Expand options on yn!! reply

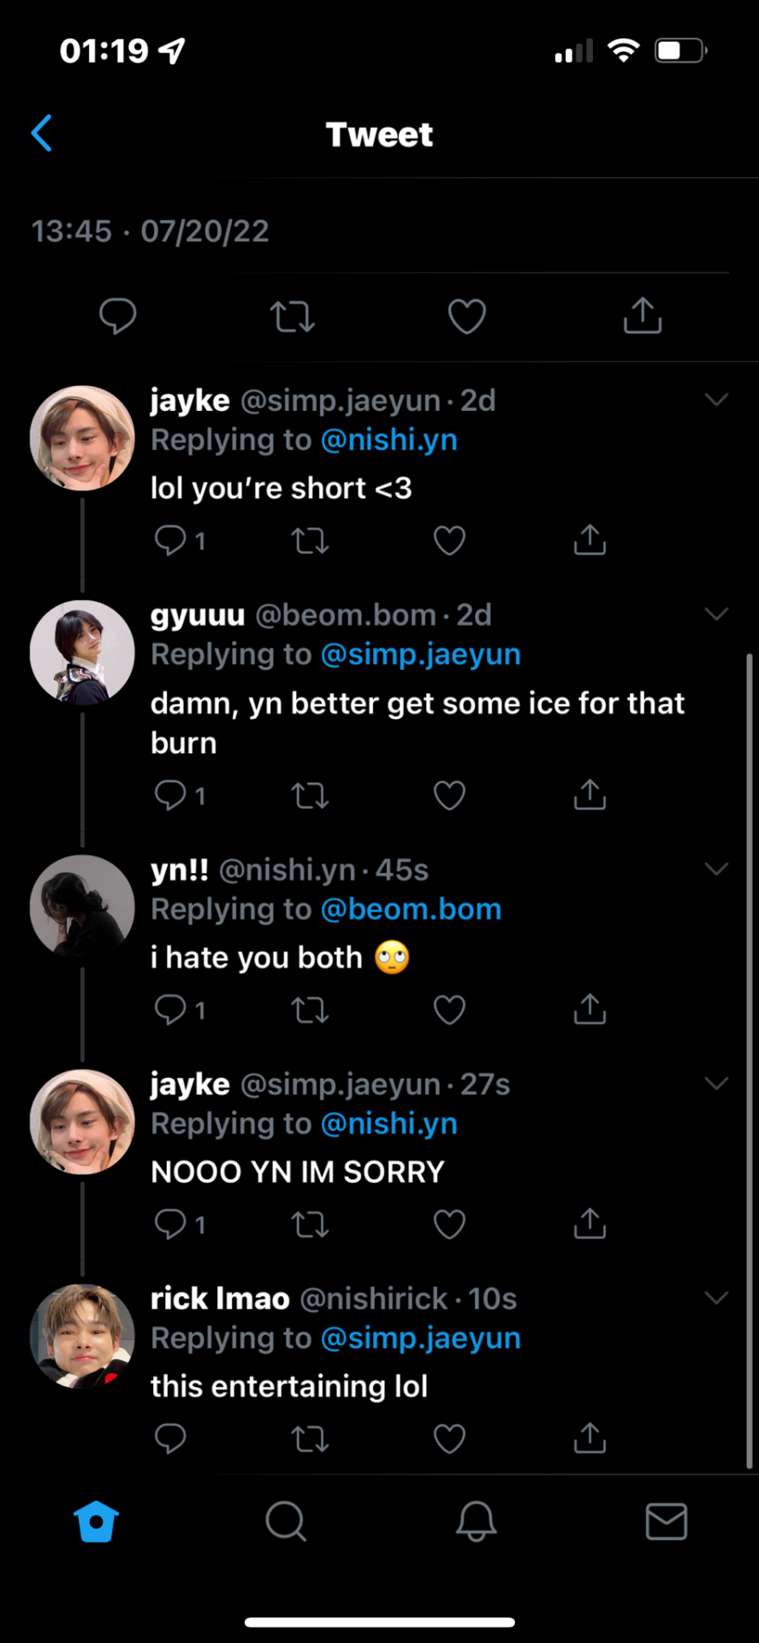click(x=716, y=869)
